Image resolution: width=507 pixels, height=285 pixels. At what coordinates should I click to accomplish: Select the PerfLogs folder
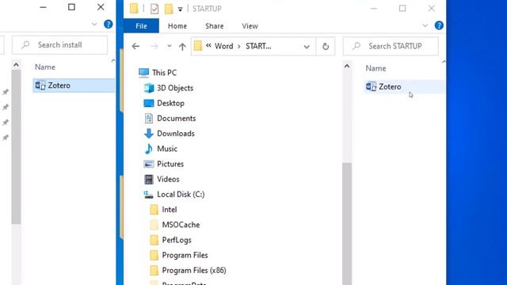(x=177, y=240)
